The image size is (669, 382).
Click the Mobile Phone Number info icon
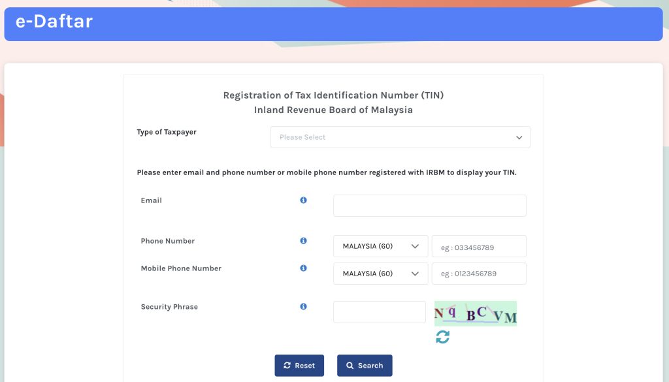point(303,268)
